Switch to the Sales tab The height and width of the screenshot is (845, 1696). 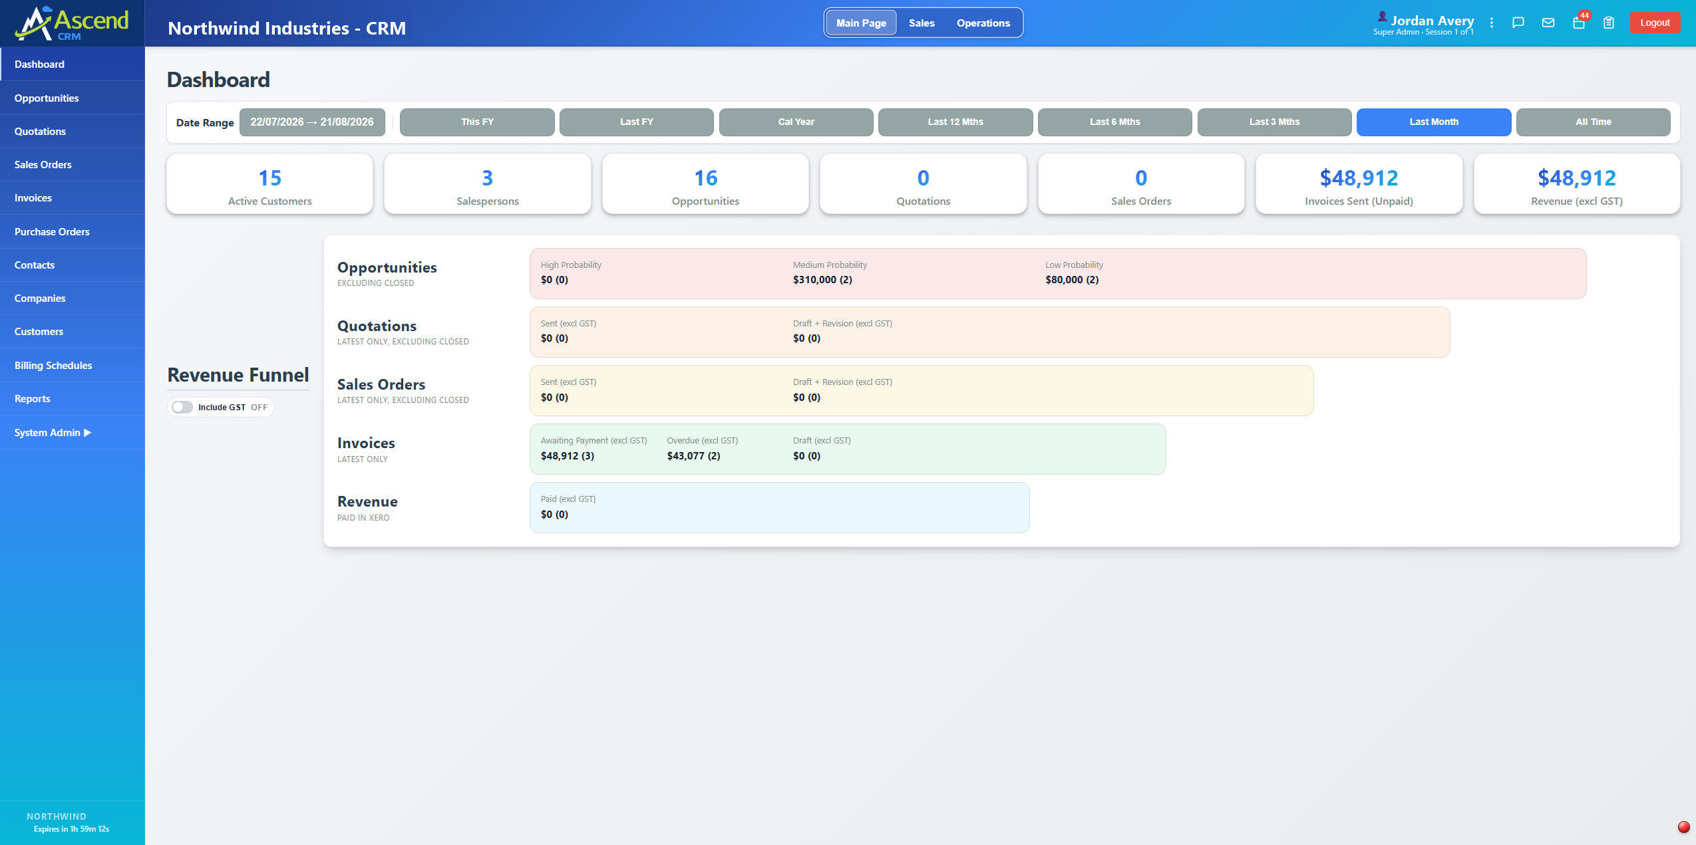tap(922, 23)
